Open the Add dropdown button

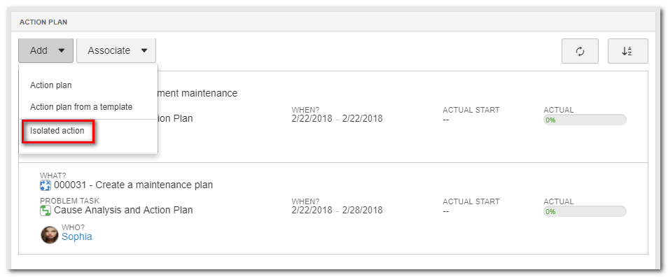(x=46, y=50)
